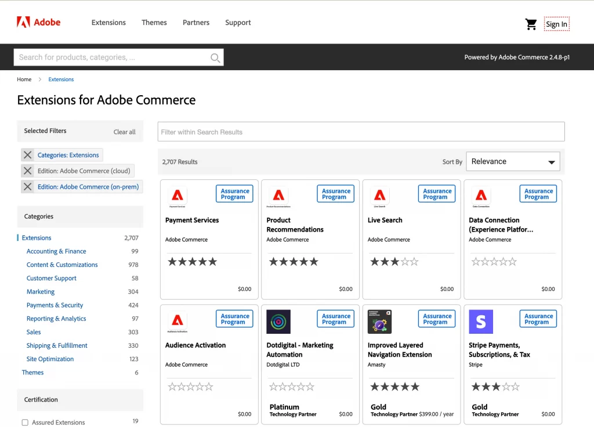Click Assurance Program badge on Audience Activation
The width and height of the screenshot is (594, 429).
point(234,319)
